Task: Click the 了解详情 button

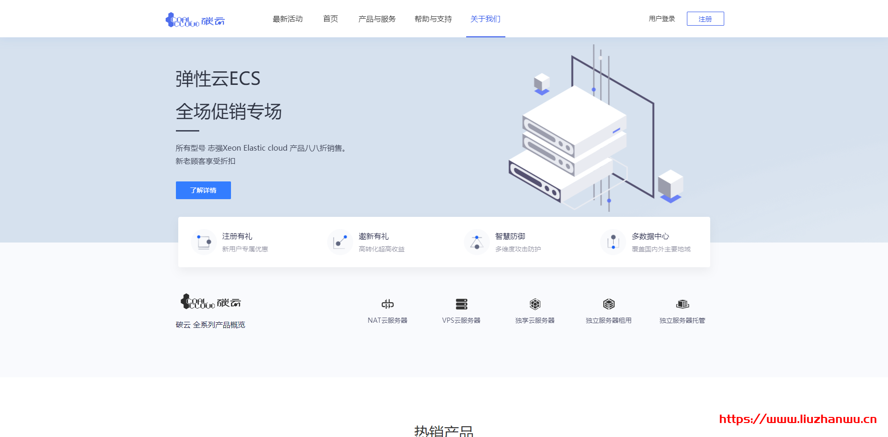Action: click(x=203, y=190)
